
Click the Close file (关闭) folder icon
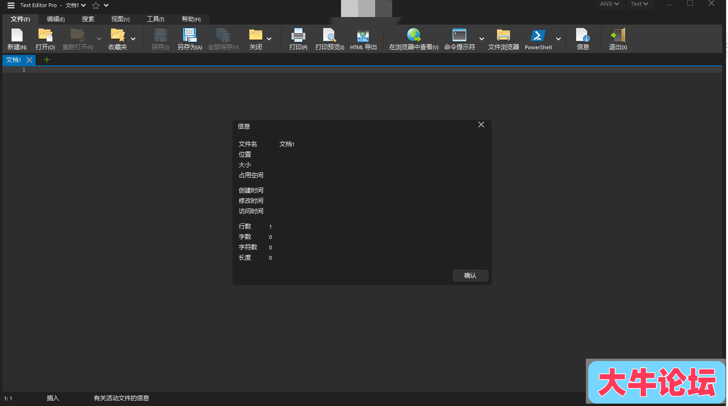click(256, 35)
